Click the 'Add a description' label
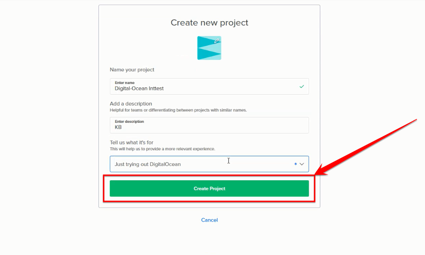Image resolution: width=425 pixels, height=255 pixels. click(x=131, y=104)
